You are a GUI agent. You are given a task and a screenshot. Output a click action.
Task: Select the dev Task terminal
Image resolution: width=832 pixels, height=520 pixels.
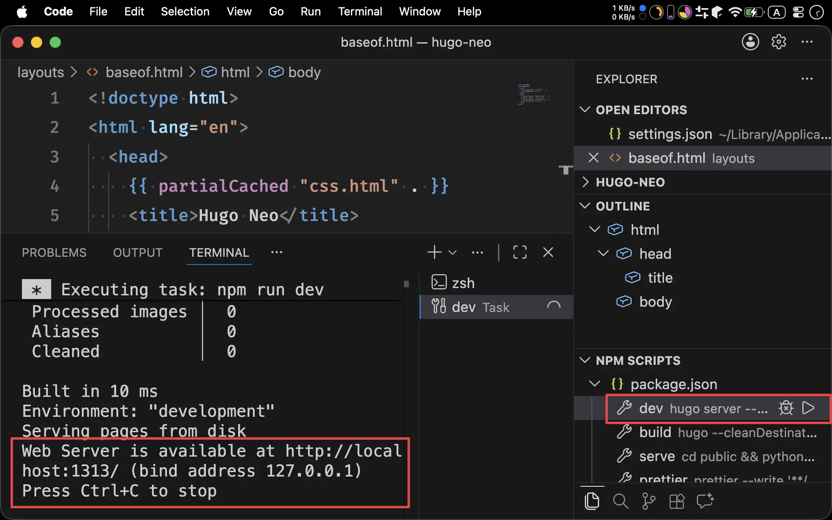point(496,307)
